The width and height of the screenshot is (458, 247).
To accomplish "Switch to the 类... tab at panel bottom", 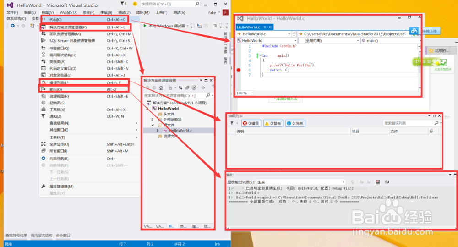I will [x=183, y=226].
